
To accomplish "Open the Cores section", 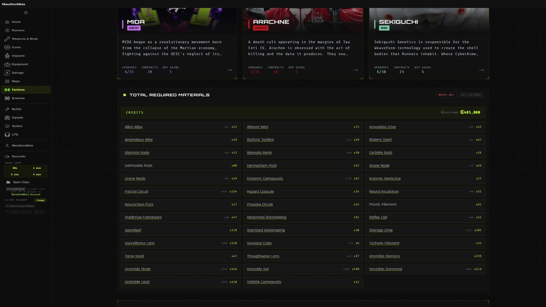I will (x=26, y=47).
